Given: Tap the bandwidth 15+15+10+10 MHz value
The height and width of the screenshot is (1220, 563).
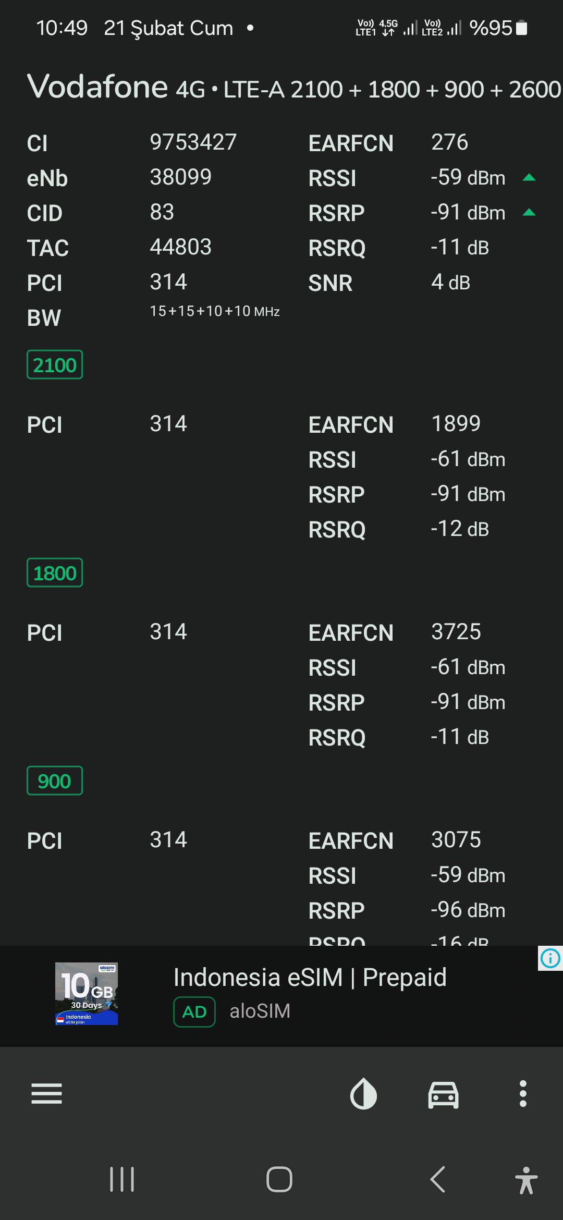Looking at the screenshot, I should (215, 311).
